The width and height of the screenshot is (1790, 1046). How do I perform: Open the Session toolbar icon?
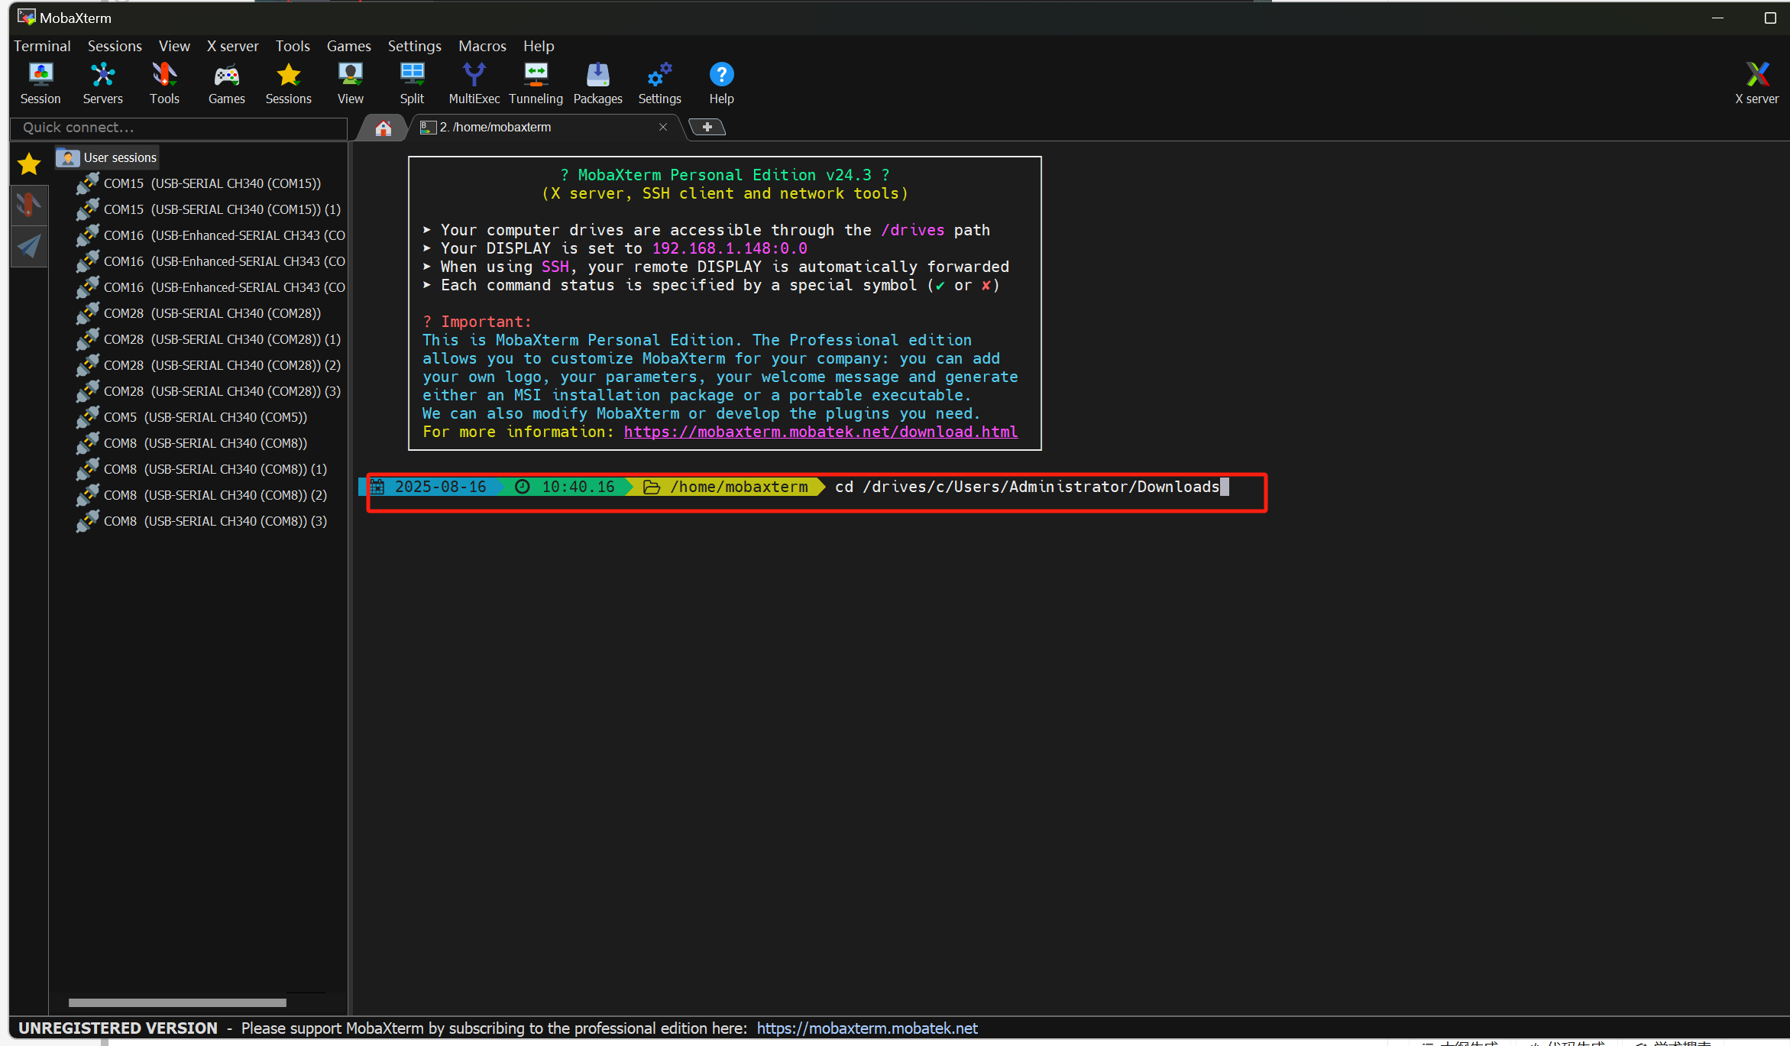pos(40,83)
